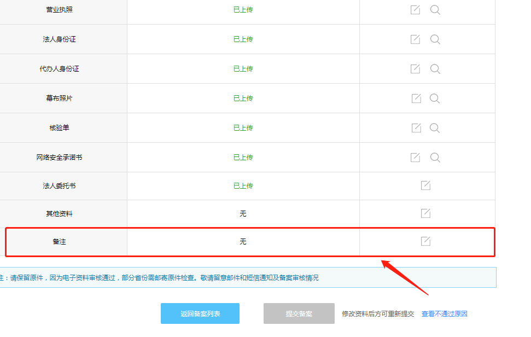The image size is (531, 337).
Task: Edit the 其他资料 row
Action: (x=425, y=213)
